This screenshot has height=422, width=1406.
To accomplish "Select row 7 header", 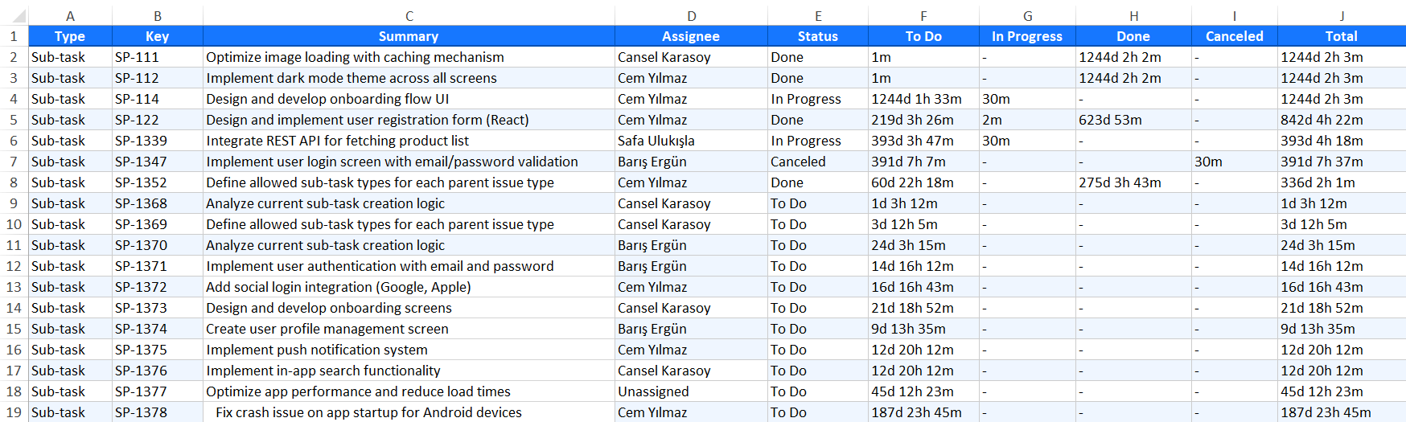I will pos(14,162).
